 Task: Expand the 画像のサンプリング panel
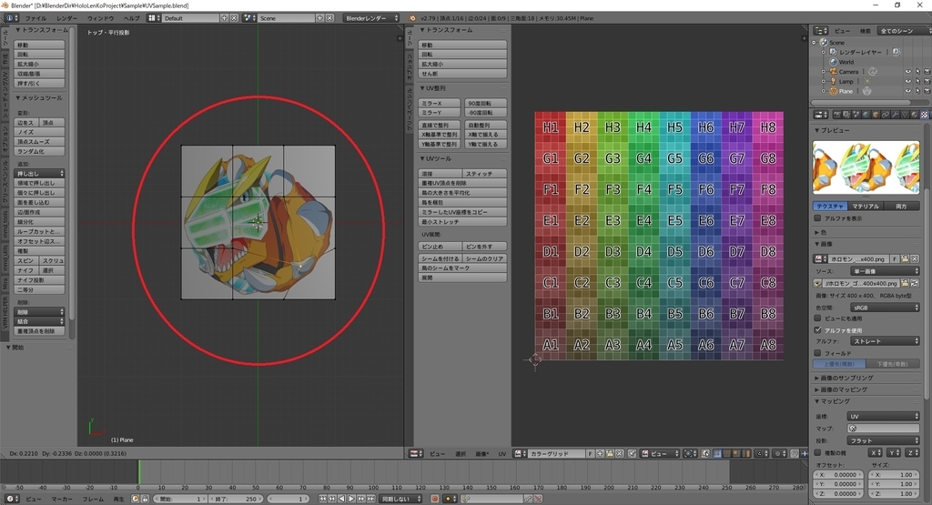click(x=846, y=378)
